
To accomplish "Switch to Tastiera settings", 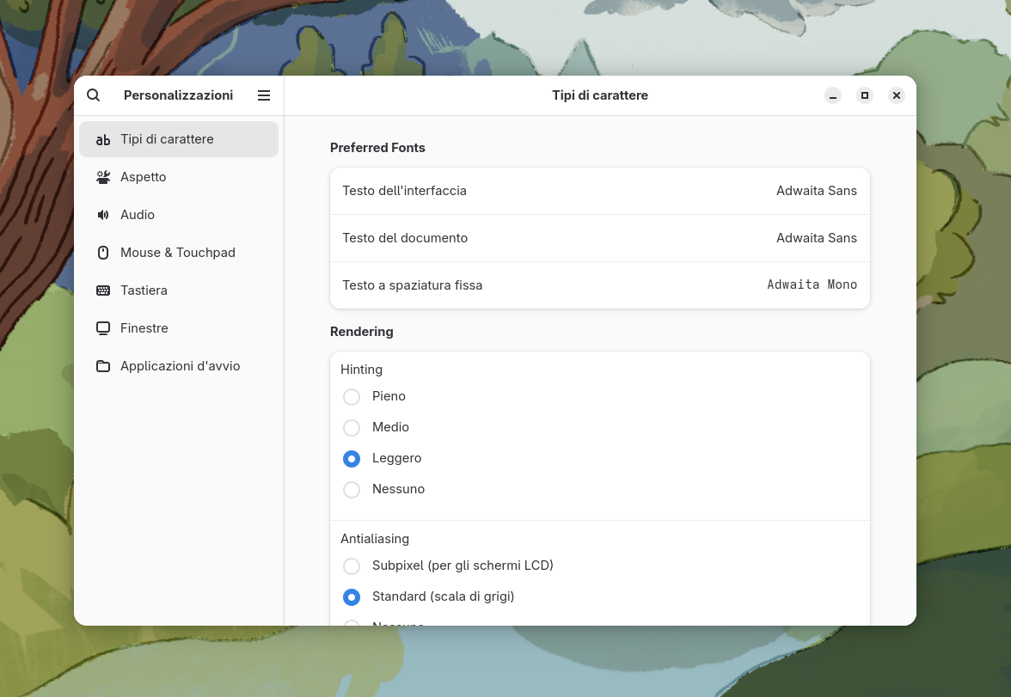I will click(179, 290).
